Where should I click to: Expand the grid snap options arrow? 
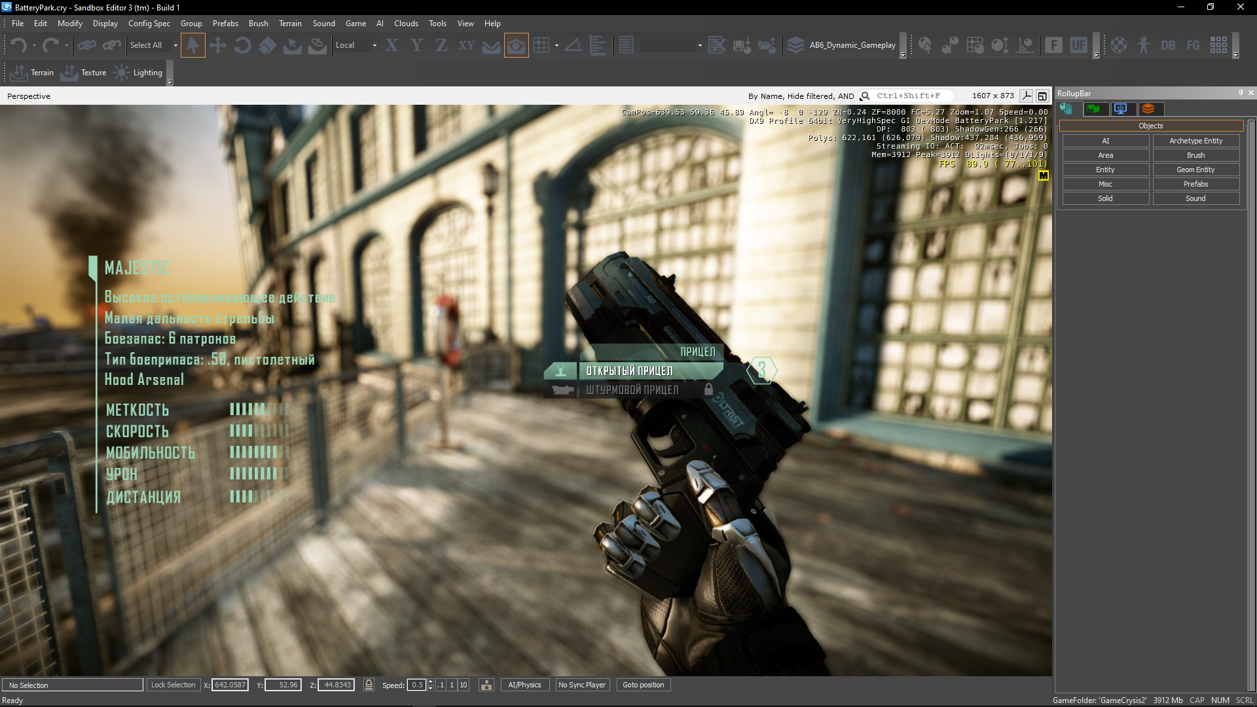(556, 45)
